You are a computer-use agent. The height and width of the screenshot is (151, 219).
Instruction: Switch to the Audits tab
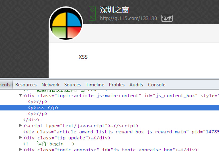(x=136, y=85)
